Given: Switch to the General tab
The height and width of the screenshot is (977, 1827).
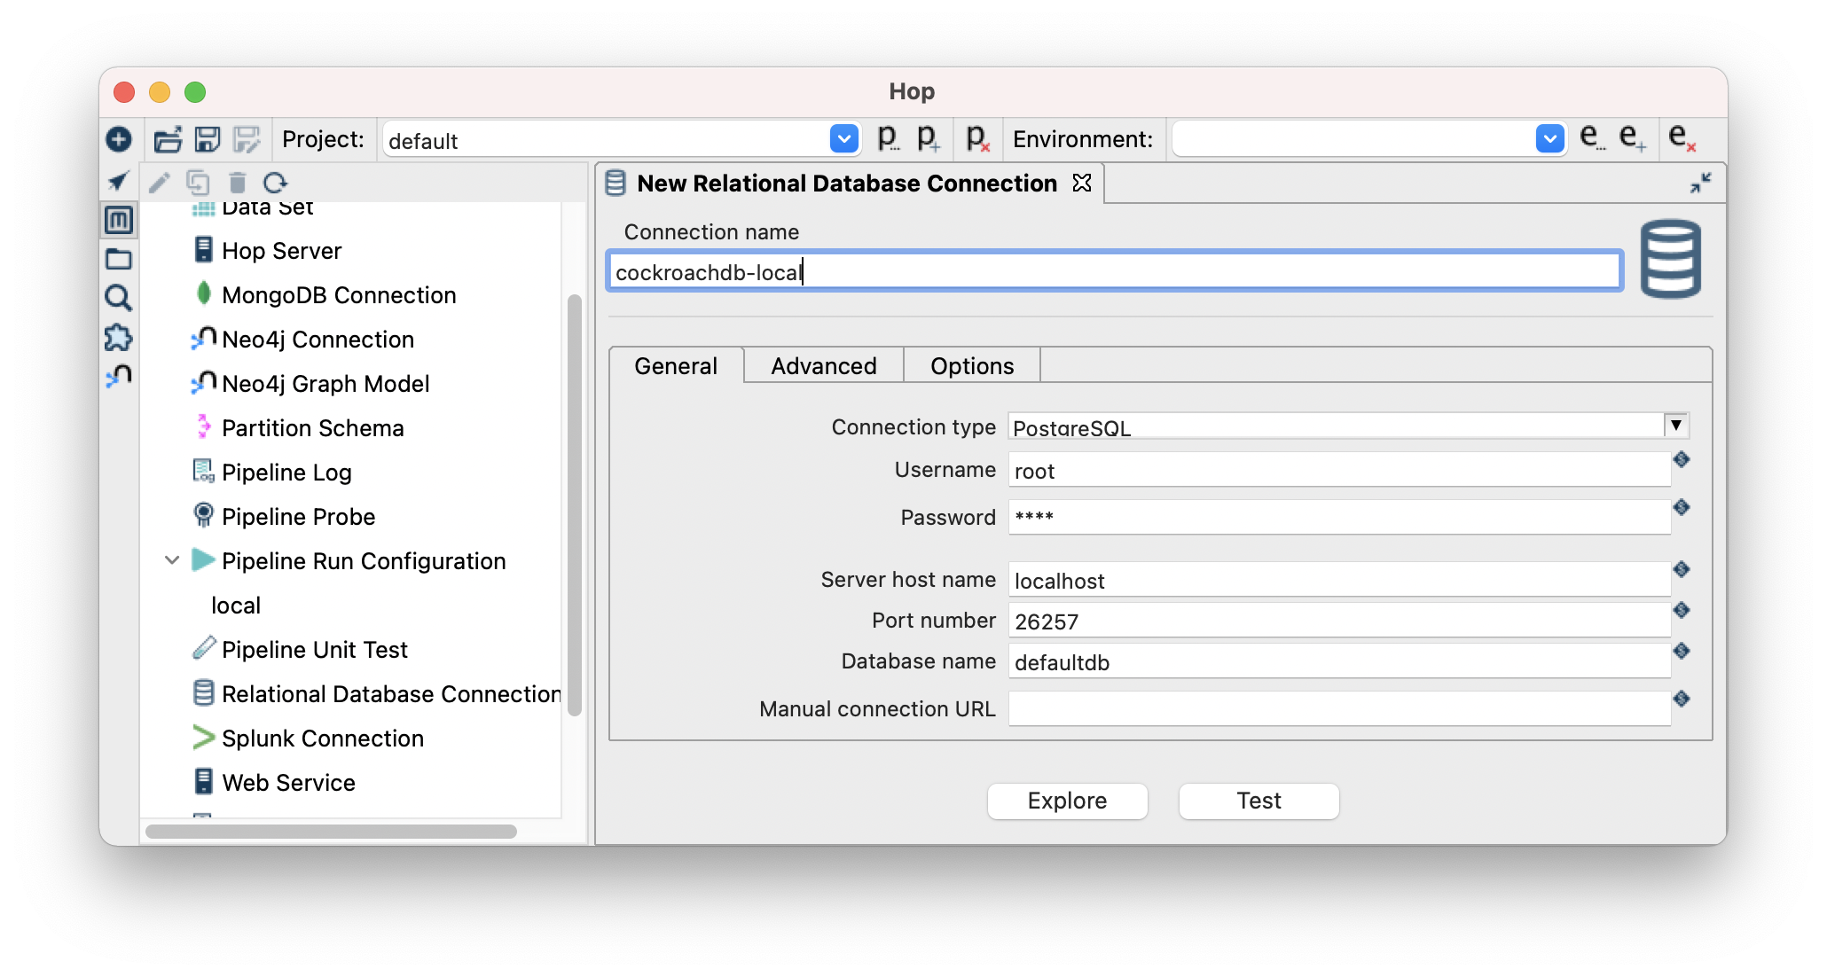Looking at the screenshot, I should (676, 366).
